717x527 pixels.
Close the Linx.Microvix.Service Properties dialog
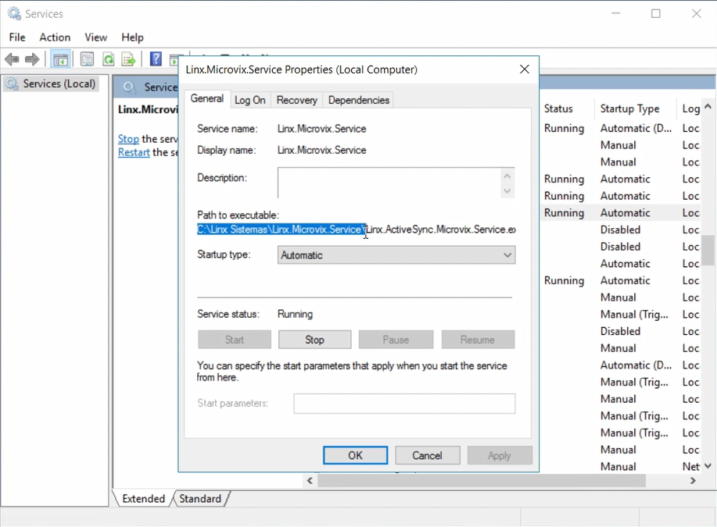tap(525, 69)
